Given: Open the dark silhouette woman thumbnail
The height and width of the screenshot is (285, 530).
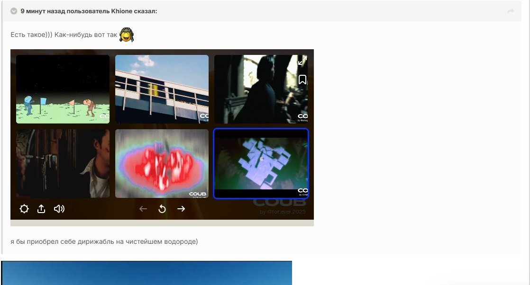Looking at the screenshot, I should click(261, 89).
